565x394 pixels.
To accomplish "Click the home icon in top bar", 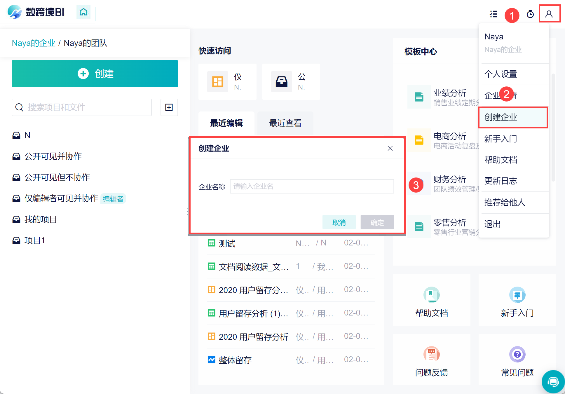I will point(83,12).
